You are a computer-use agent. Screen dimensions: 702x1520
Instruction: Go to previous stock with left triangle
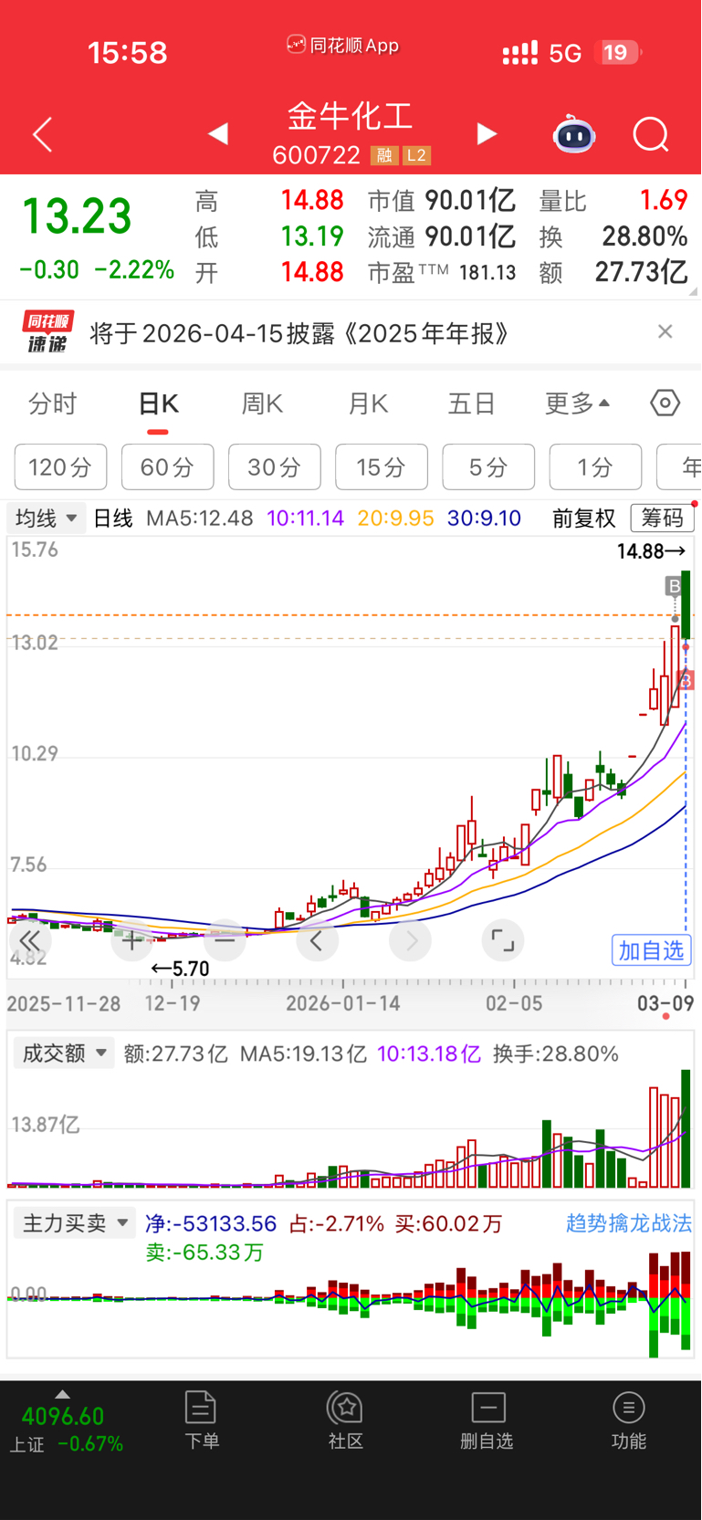coord(217,134)
